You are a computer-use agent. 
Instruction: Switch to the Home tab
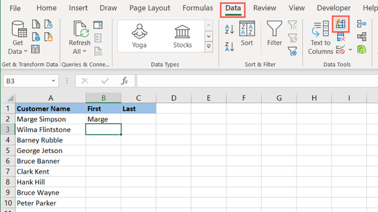(x=47, y=8)
